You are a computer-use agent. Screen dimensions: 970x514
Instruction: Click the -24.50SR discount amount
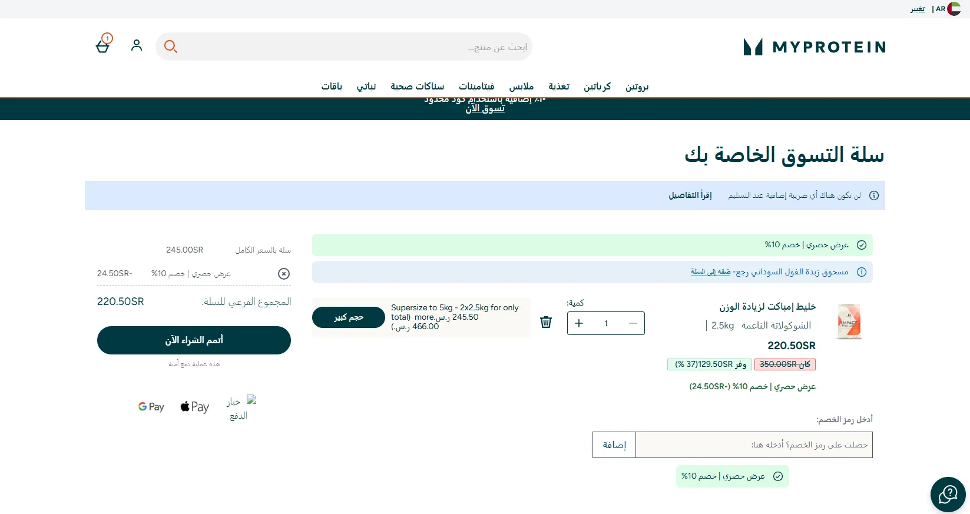pyautogui.click(x=115, y=274)
